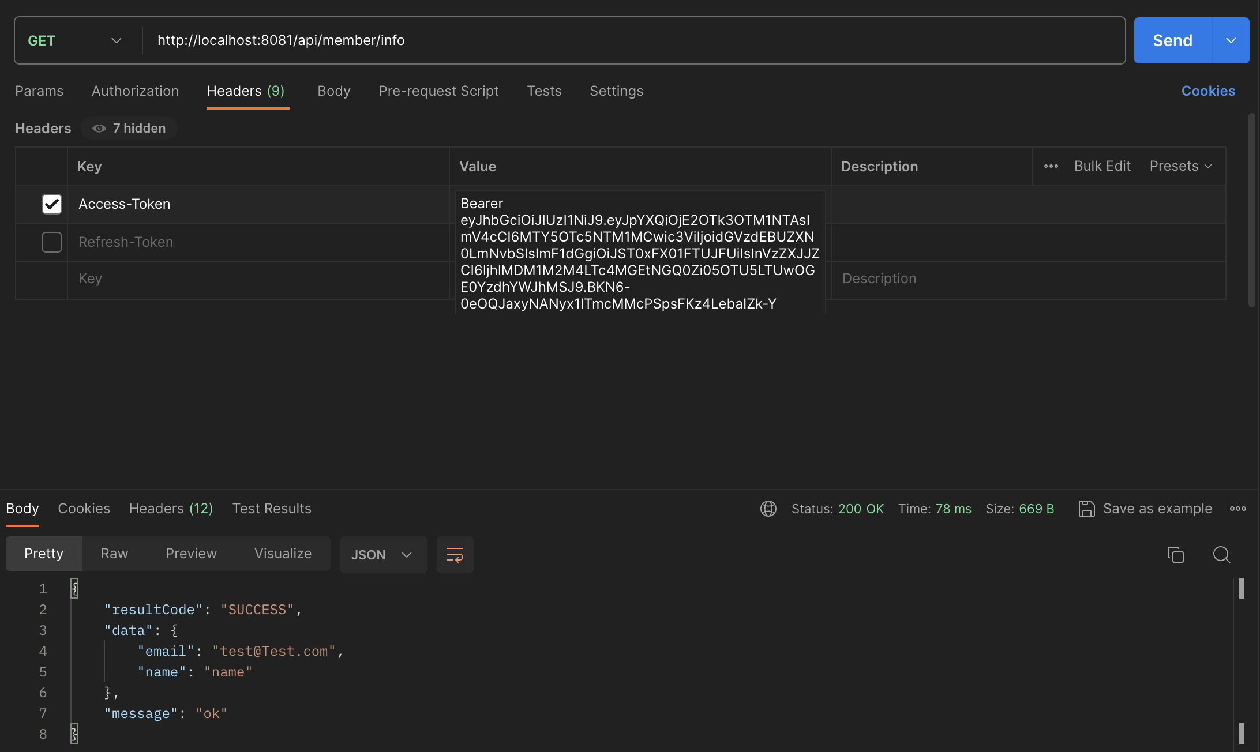
Task: Open the response options three-dots menu
Action: pyautogui.click(x=1238, y=509)
